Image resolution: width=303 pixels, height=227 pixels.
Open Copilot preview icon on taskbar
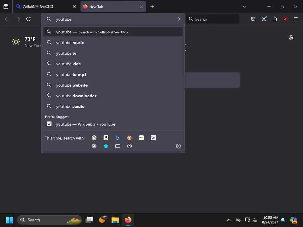click(x=294, y=220)
